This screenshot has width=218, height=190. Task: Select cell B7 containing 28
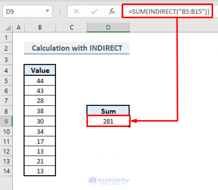[40, 101]
